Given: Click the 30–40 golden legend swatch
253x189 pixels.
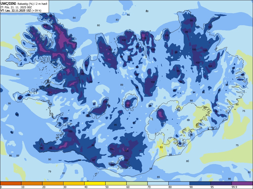Looking at the screenshot, I should 74,183.
